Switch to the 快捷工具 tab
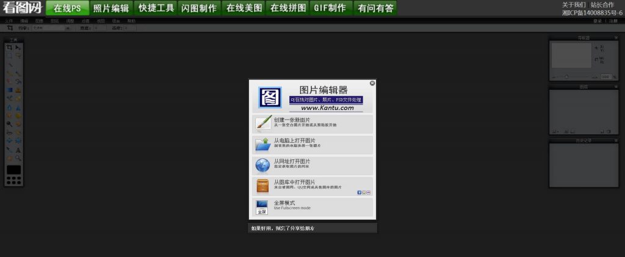This screenshot has height=257, width=625. 156,8
